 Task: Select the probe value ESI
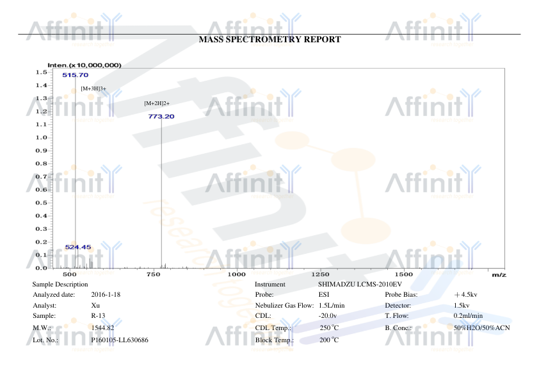pyautogui.click(x=324, y=295)
